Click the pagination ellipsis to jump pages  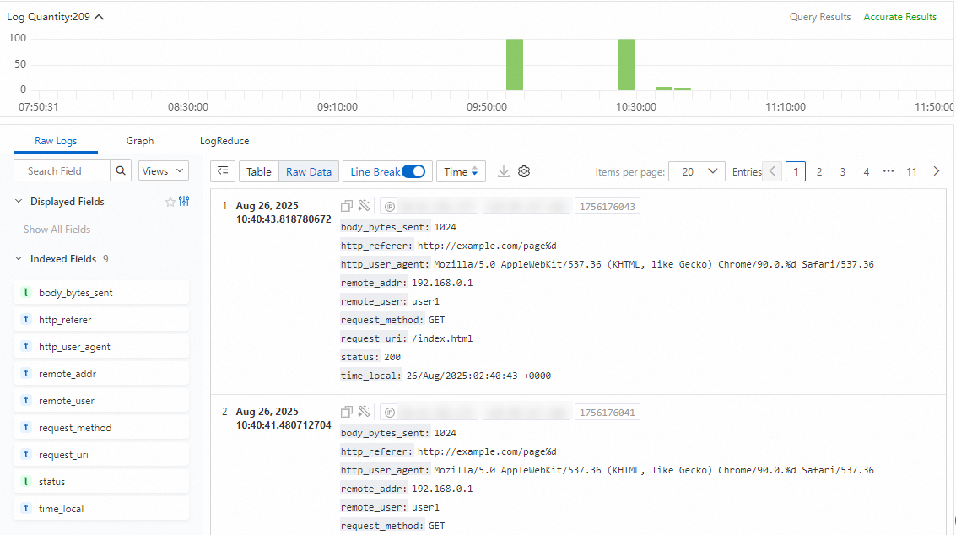pyautogui.click(x=888, y=171)
